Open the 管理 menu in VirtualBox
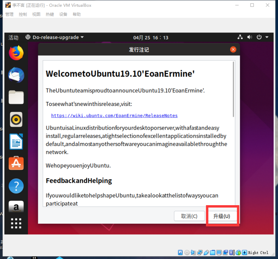The height and width of the screenshot is (259, 278). 9,14
